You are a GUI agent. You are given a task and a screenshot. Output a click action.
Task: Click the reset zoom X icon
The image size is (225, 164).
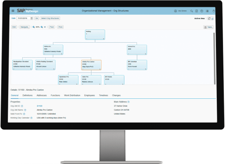pyautogui.click(x=45, y=27)
